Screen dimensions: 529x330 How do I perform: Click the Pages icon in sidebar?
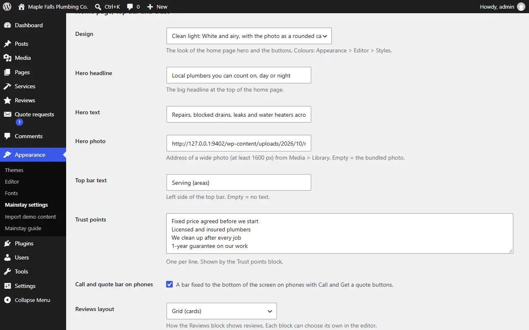click(x=7, y=72)
